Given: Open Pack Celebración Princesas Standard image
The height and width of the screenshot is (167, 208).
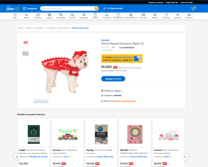Looking at the screenshot, I should (169, 134).
